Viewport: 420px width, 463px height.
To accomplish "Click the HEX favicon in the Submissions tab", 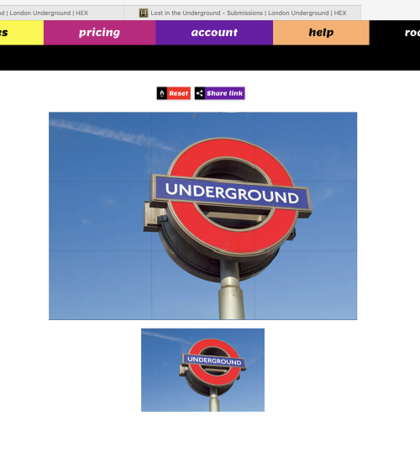I will click(x=144, y=13).
